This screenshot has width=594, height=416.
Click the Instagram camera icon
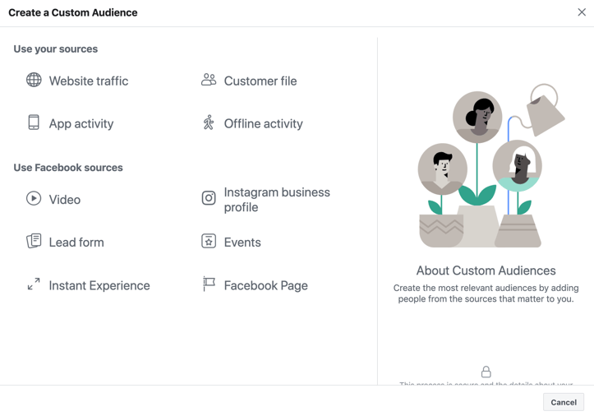209,198
